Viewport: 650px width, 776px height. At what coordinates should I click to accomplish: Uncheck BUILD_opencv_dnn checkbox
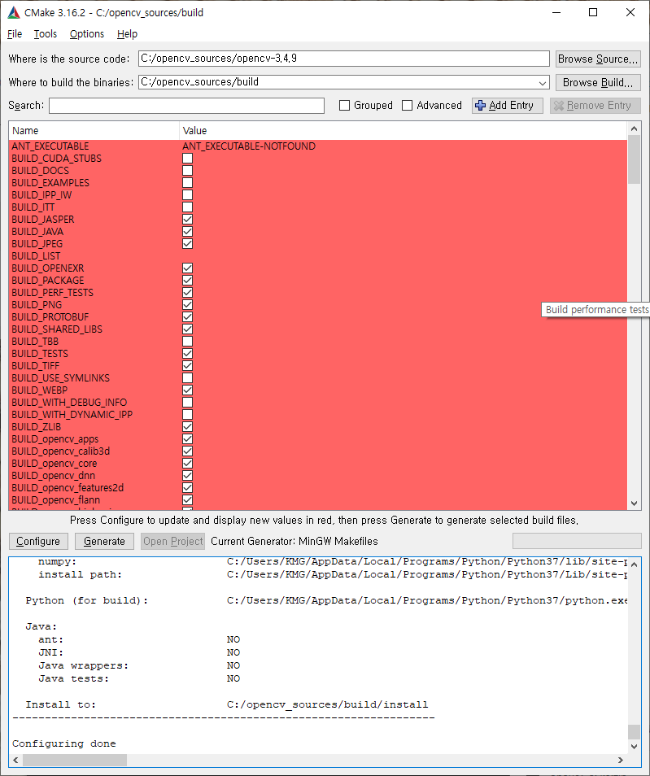(188, 476)
